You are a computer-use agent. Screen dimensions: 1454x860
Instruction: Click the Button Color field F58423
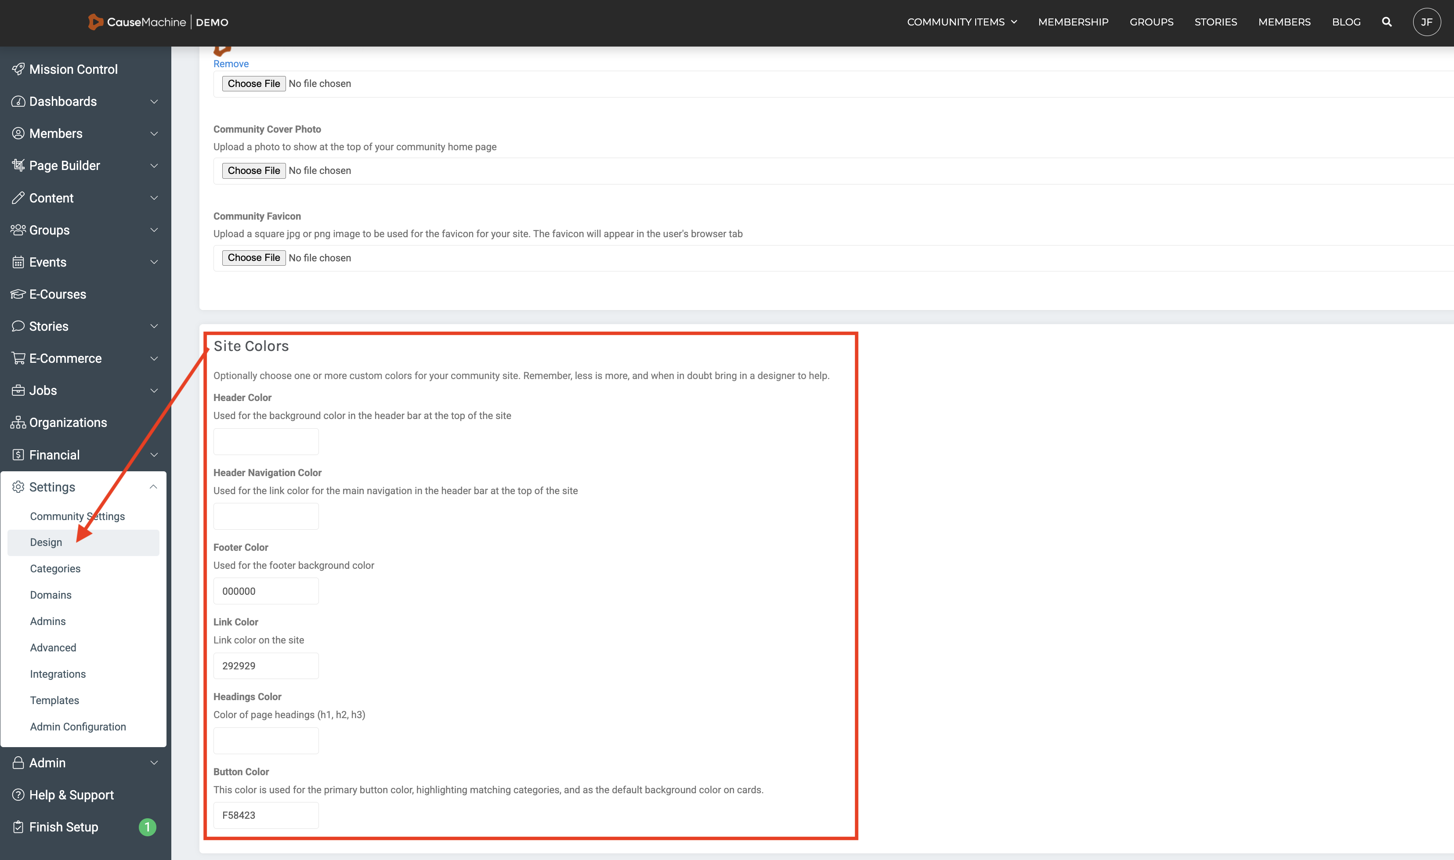coord(266,815)
